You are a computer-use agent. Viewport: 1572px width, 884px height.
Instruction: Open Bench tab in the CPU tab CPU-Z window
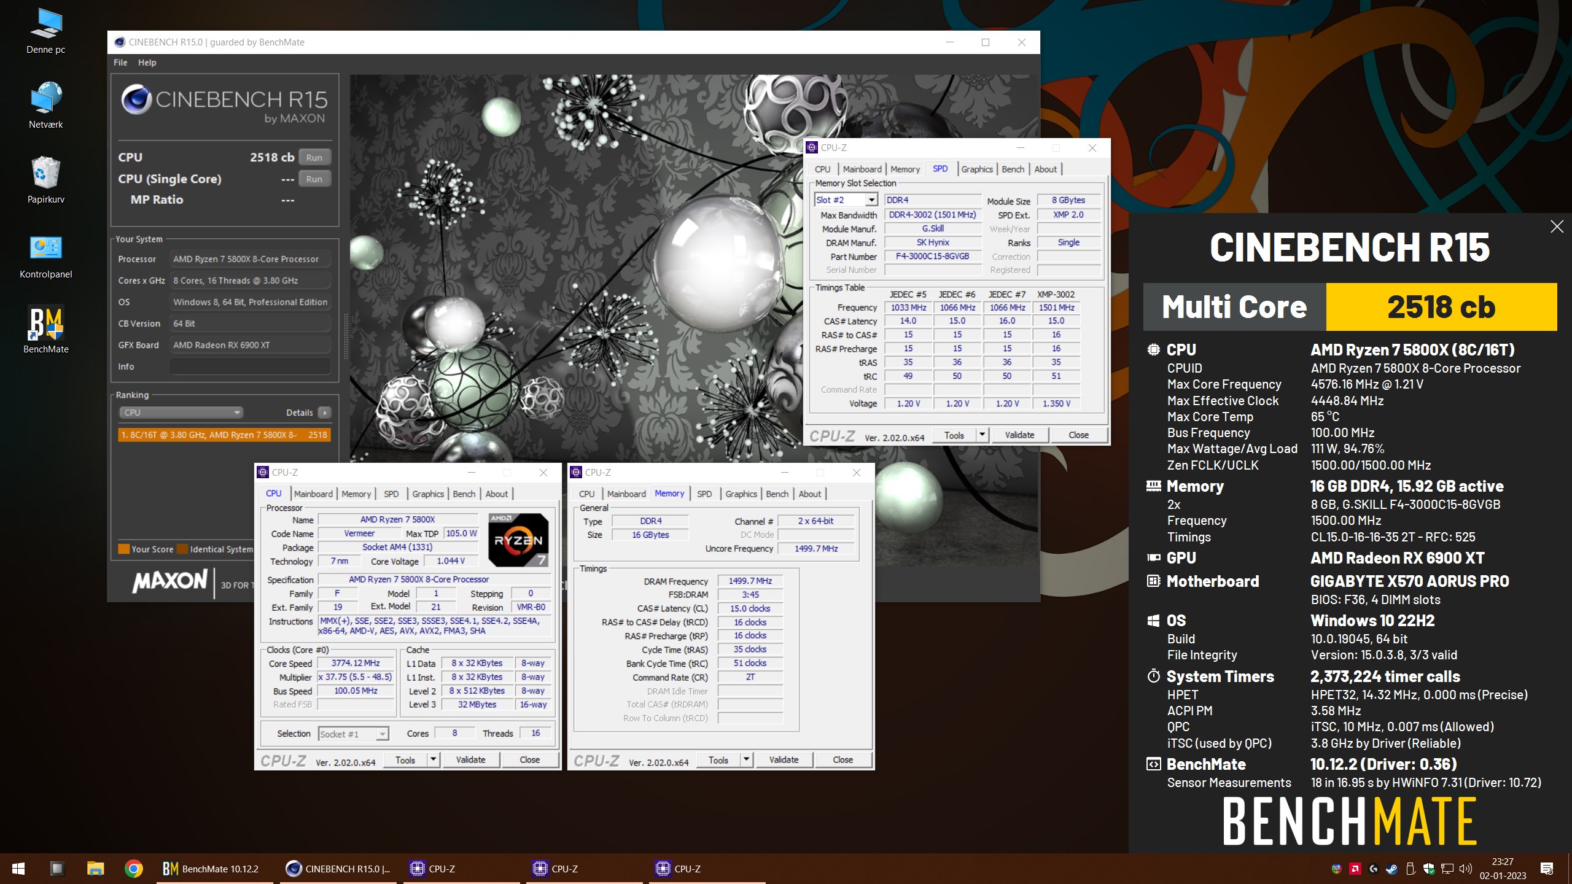tap(464, 494)
